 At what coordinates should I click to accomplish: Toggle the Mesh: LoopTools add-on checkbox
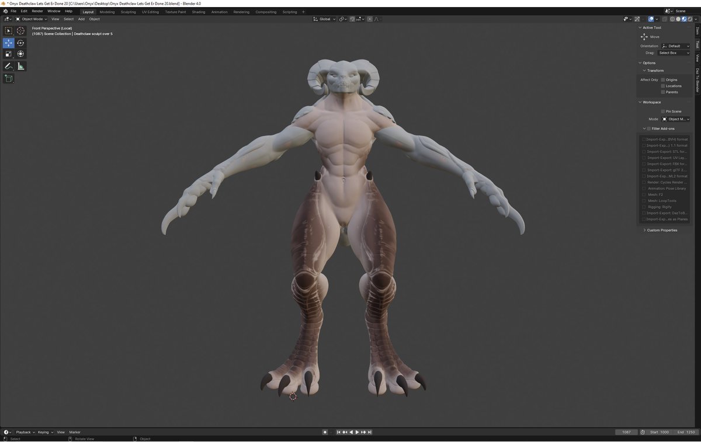pos(644,201)
